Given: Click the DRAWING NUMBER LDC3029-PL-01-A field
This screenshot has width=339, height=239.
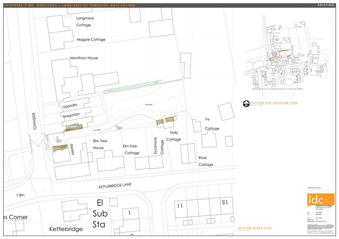Looking at the screenshot, I should tap(321, 221).
